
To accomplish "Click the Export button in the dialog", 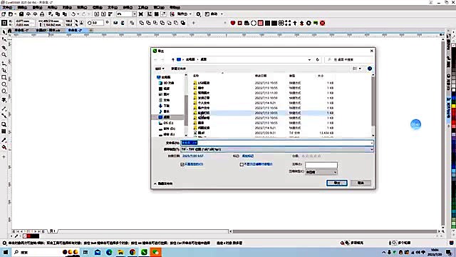I will coord(337,183).
